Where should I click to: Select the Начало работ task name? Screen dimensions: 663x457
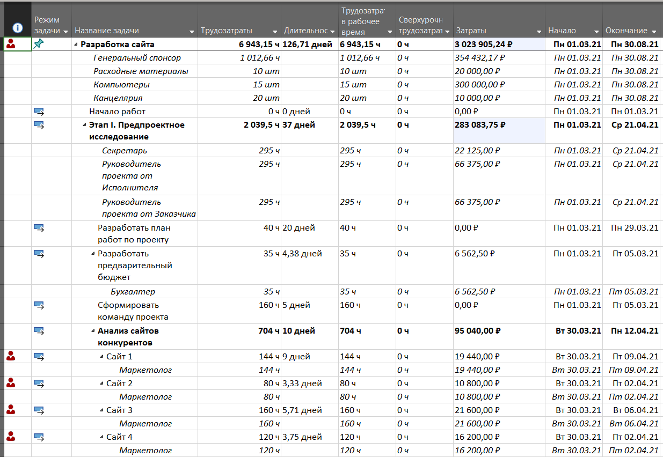(x=117, y=112)
